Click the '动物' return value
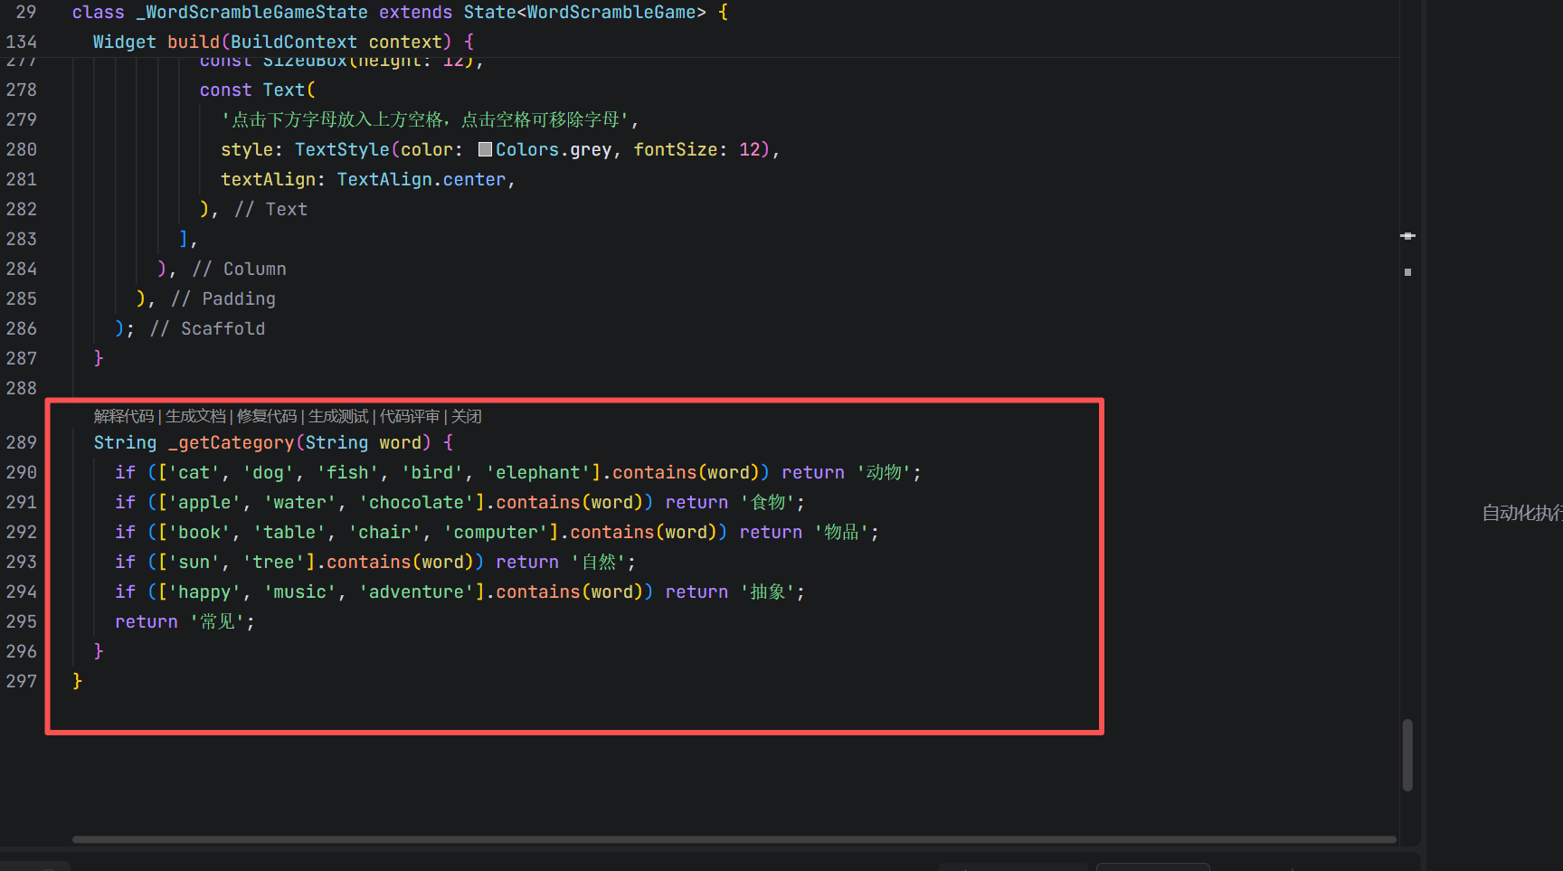1563x871 pixels. click(x=884, y=472)
